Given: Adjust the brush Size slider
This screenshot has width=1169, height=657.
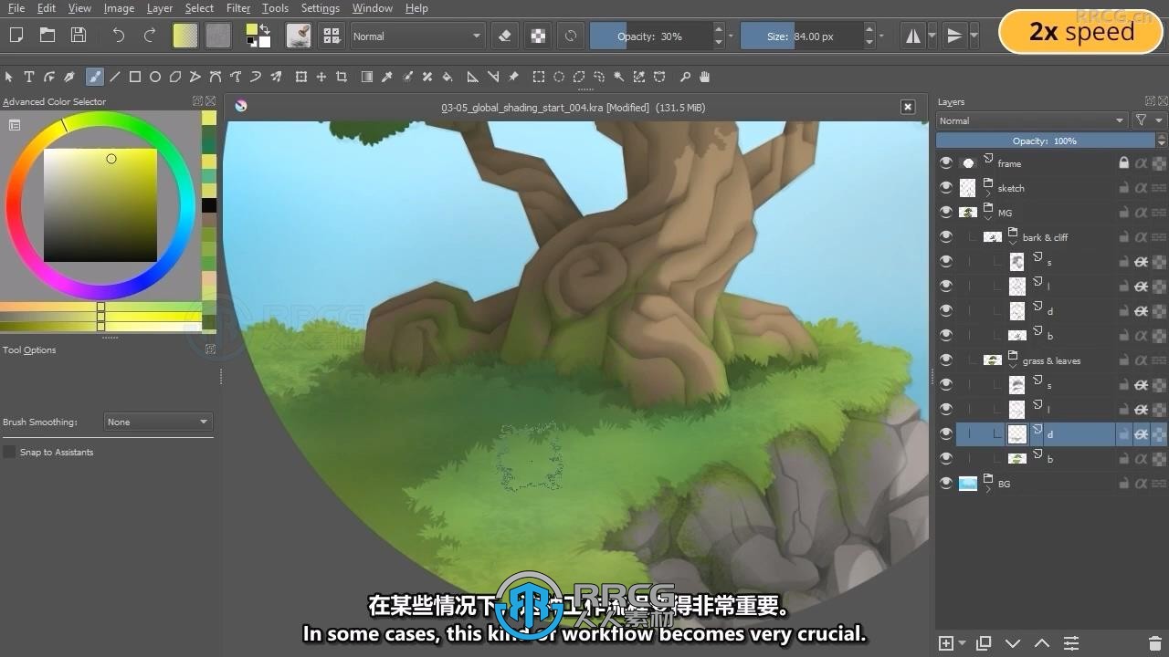Looking at the screenshot, I should (x=800, y=36).
